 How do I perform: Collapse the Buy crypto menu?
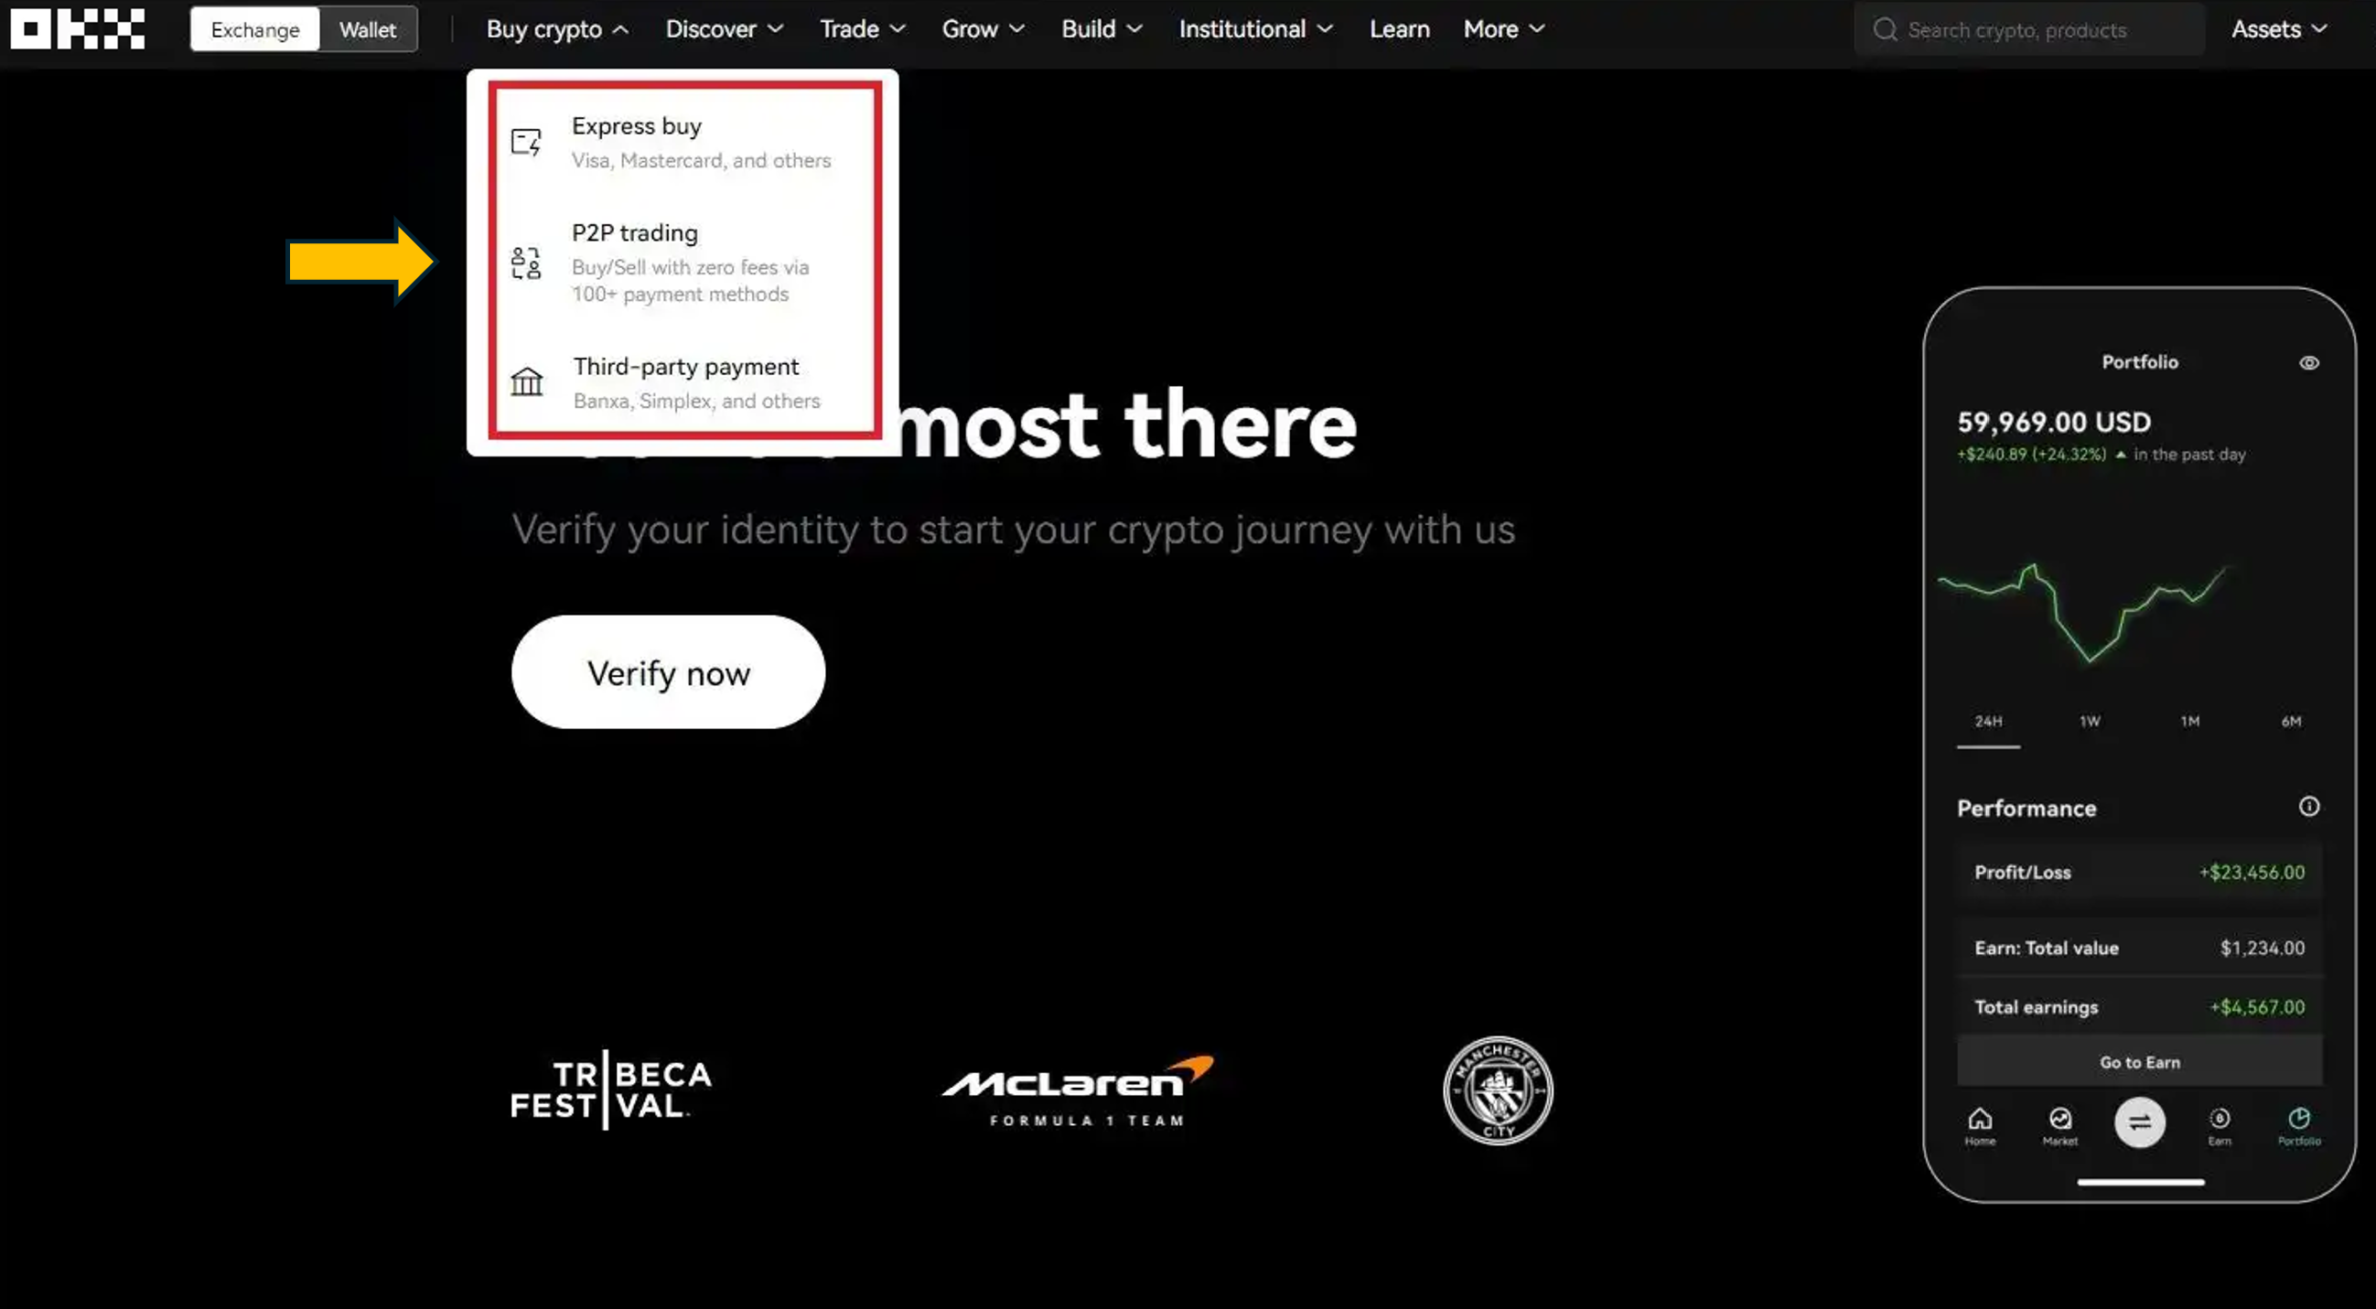557,29
